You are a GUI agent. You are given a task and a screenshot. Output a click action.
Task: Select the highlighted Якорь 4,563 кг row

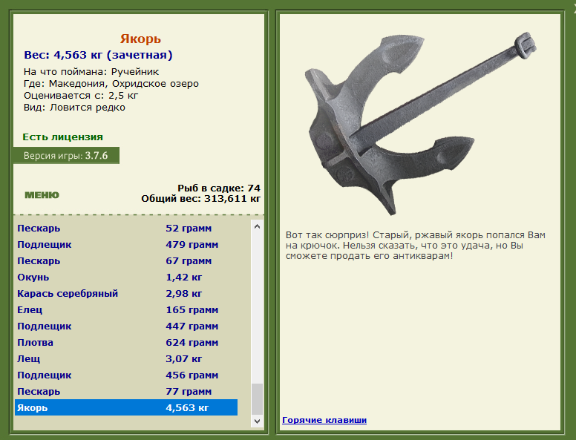tap(126, 407)
